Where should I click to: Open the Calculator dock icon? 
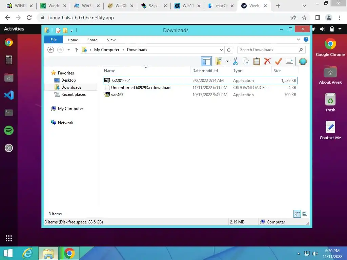pyautogui.click(x=9, y=60)
